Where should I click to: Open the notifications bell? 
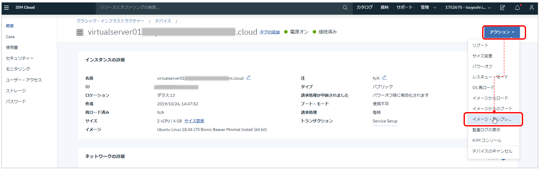pos(517,8)
